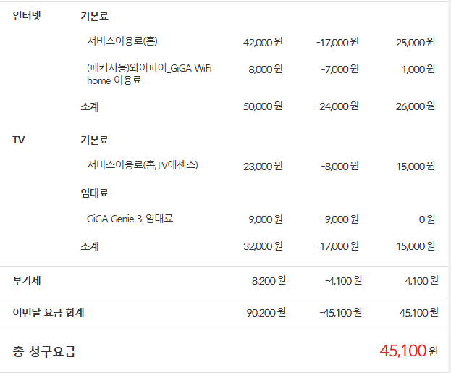Click the -9,000원 Genie rental discount
The image size is (451, 373).
[340, 219]
